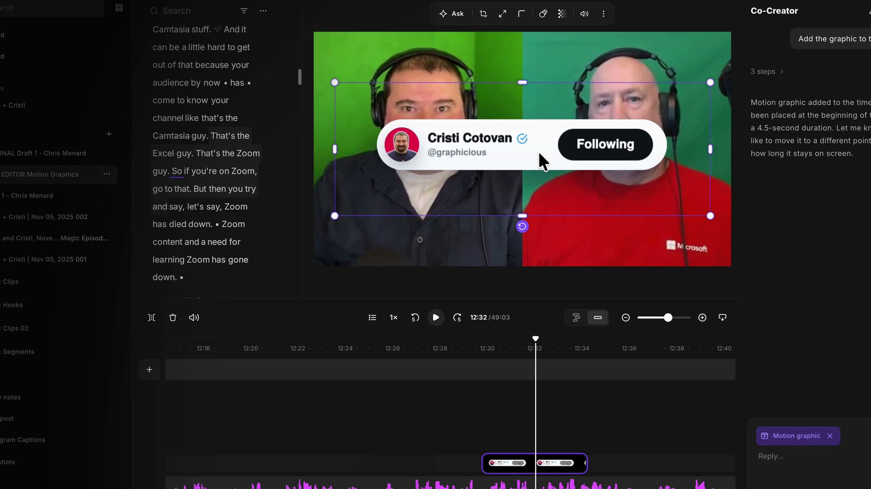Click the playhead marker at 12:32
Screen dimensions: 871x489
[x=536, y=339]
